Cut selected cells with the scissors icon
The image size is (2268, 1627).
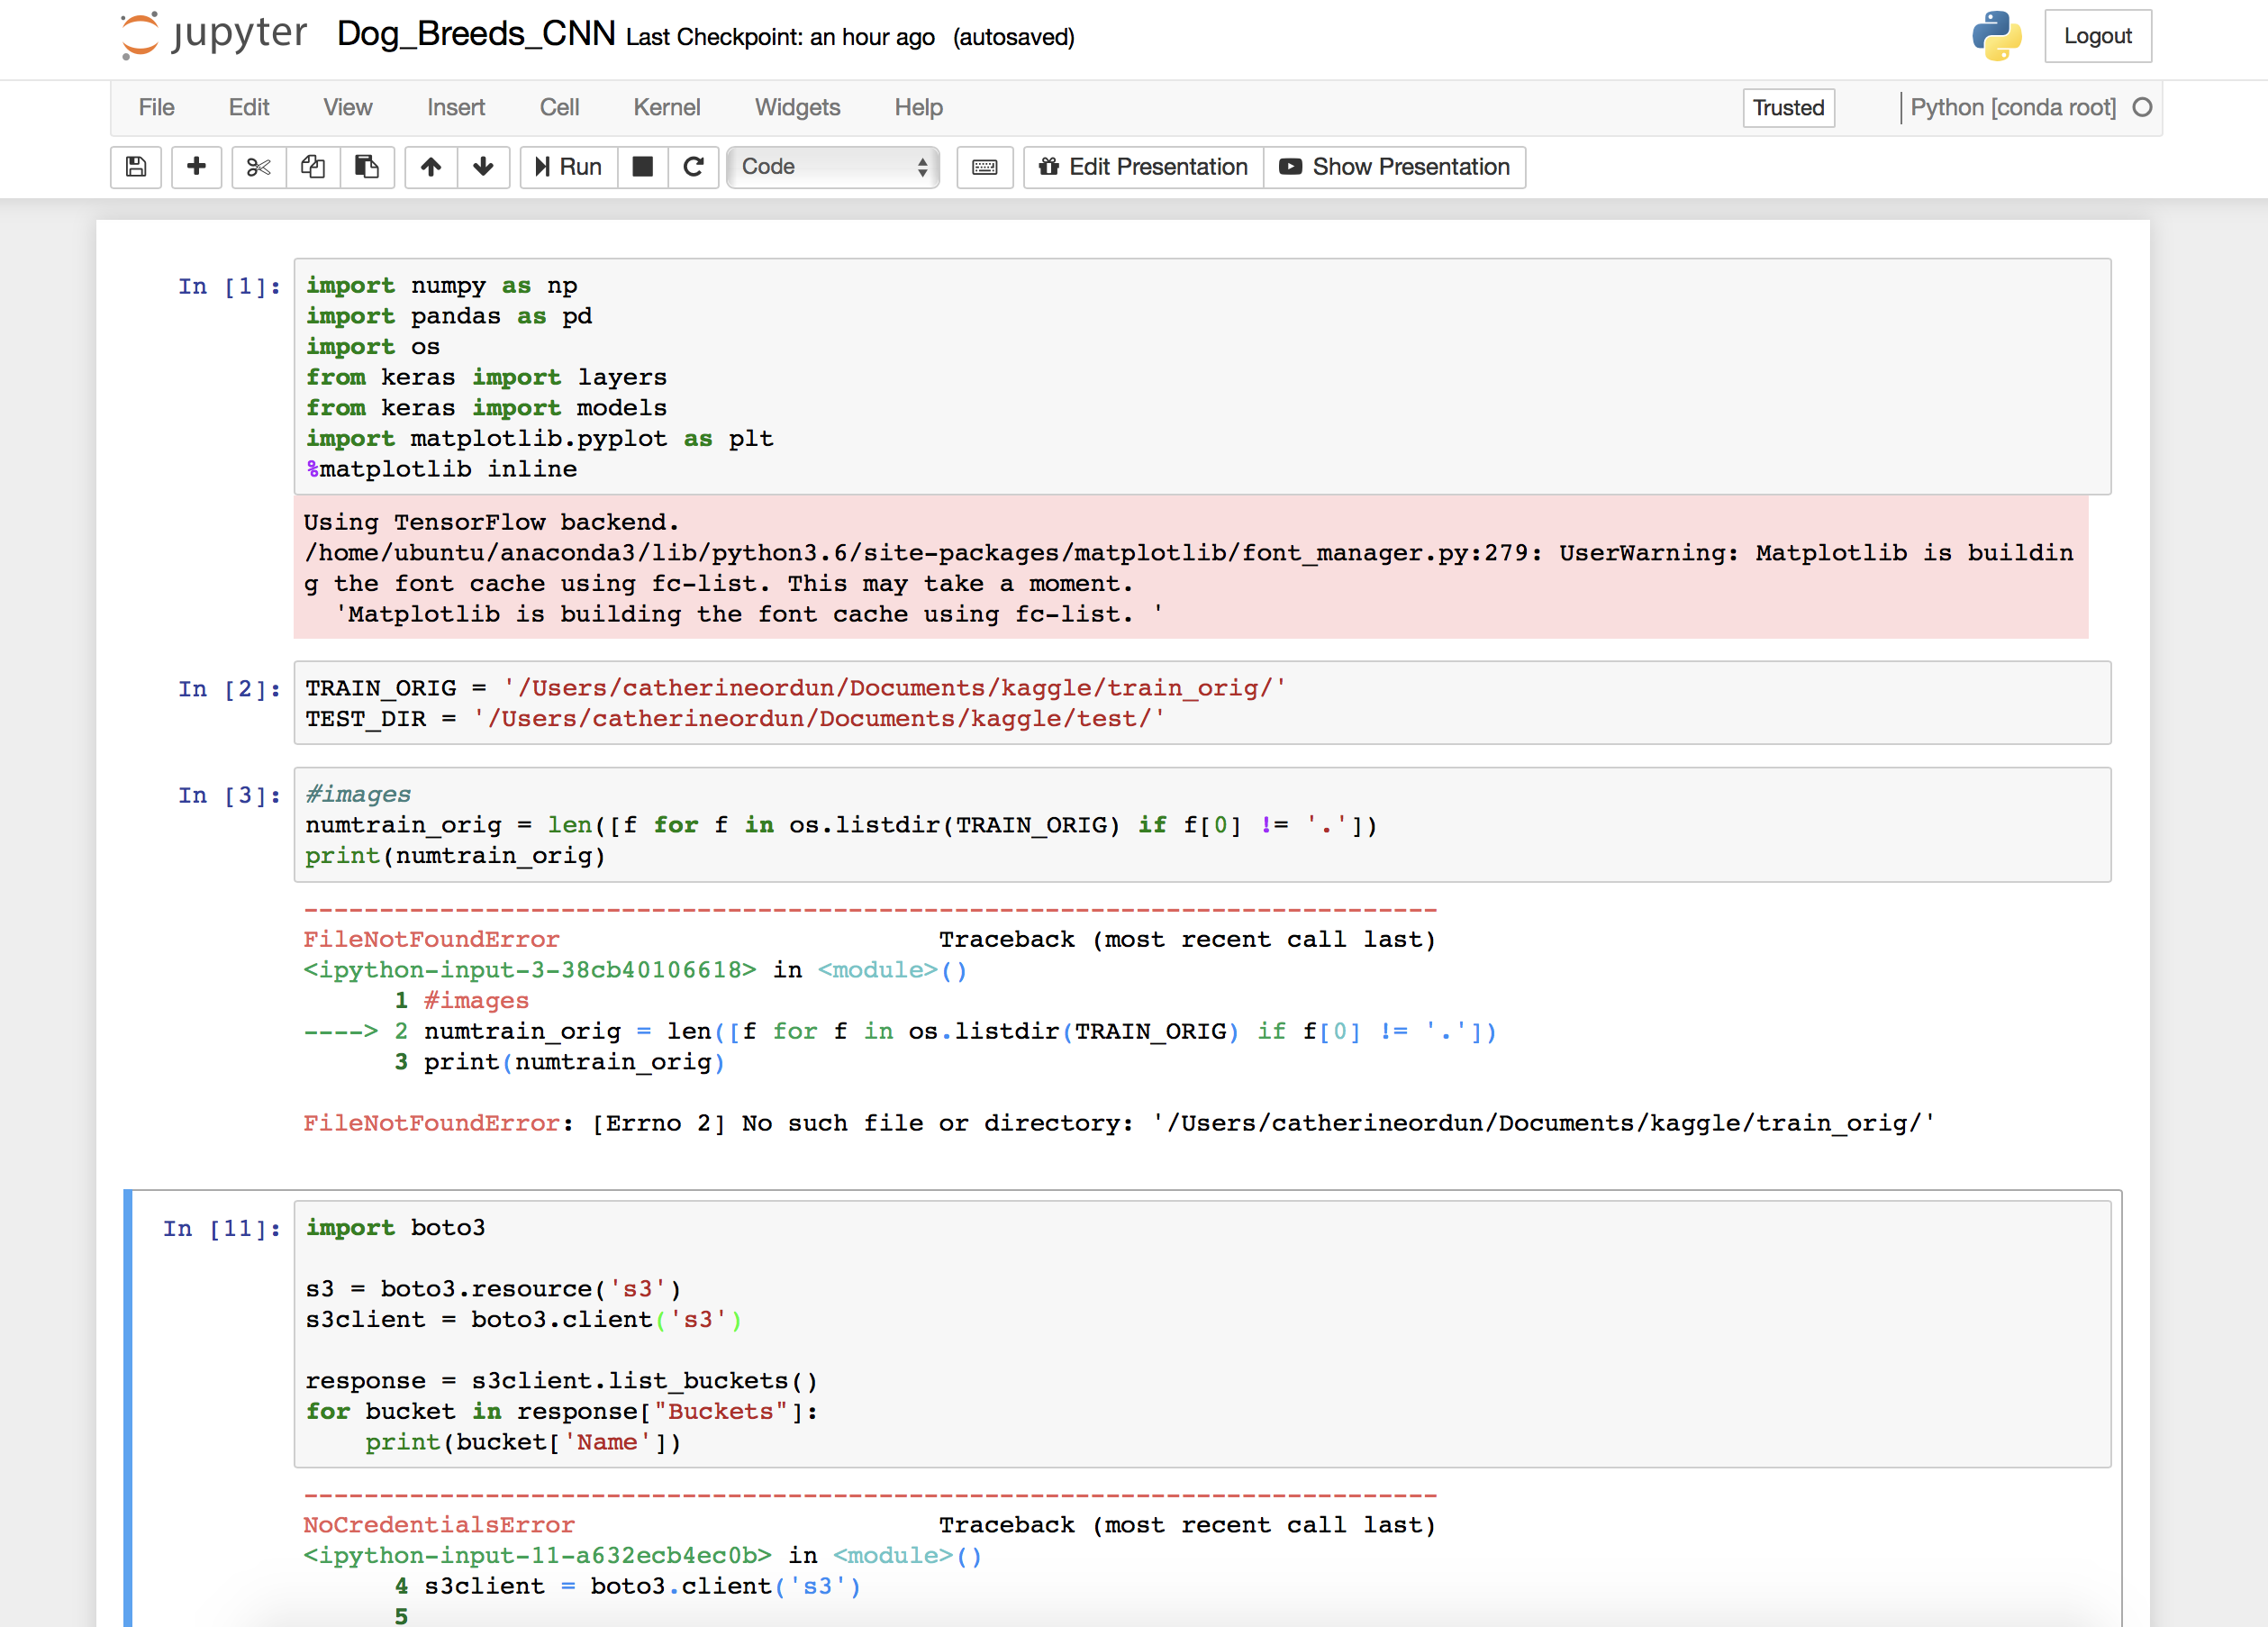pos(258,167)
